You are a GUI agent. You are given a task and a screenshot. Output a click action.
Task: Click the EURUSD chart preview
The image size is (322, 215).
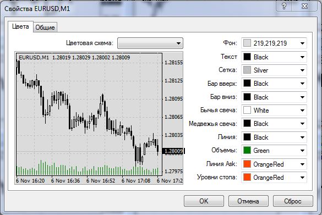[x=99, y=118]
